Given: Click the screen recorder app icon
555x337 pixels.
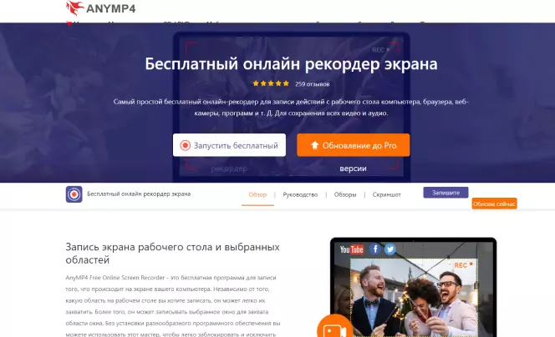Looking at the screenshot, I should [74, 194].
